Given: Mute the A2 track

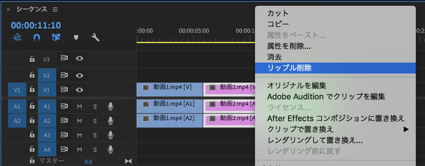Looking at the screenshot, I should coord(80,121).
